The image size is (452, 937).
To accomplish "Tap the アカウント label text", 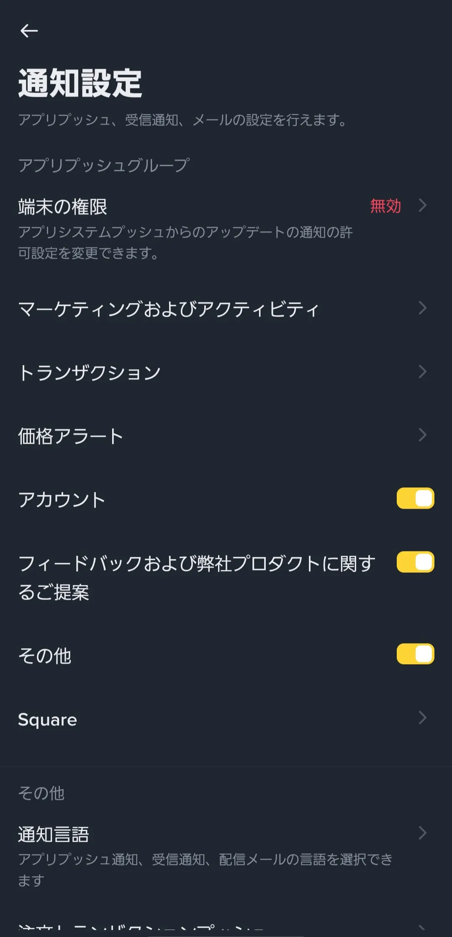I will 62,500.
